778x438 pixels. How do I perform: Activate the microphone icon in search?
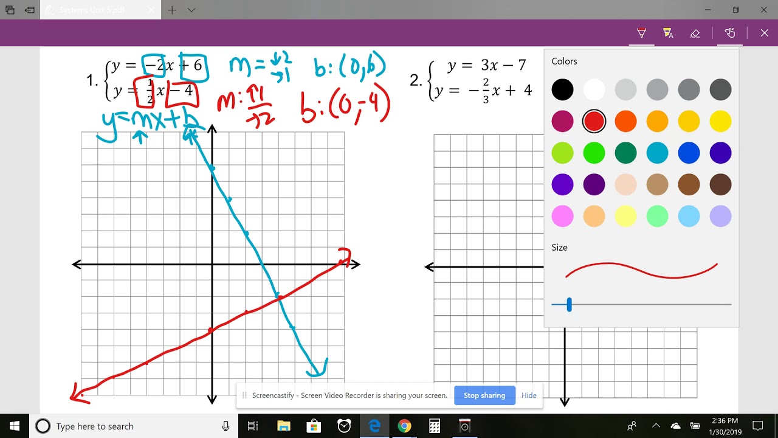pos(226,426)
